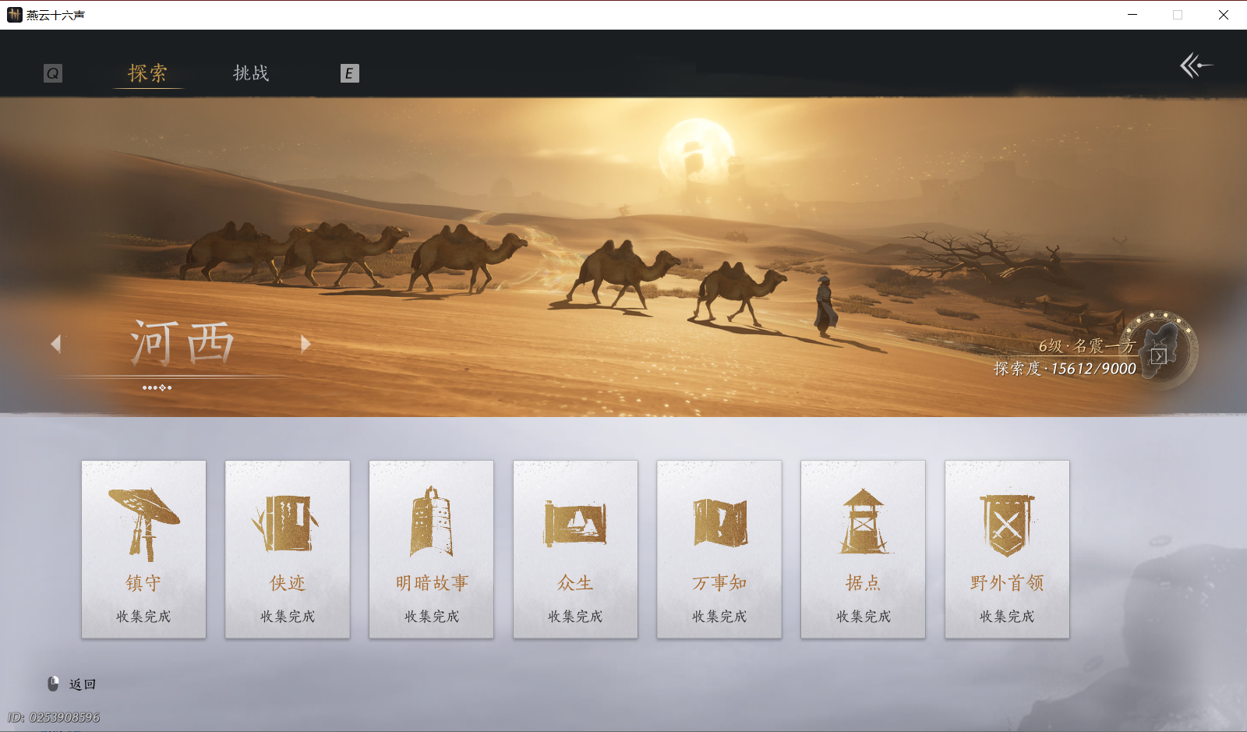Select the 探索 tab

147,72
